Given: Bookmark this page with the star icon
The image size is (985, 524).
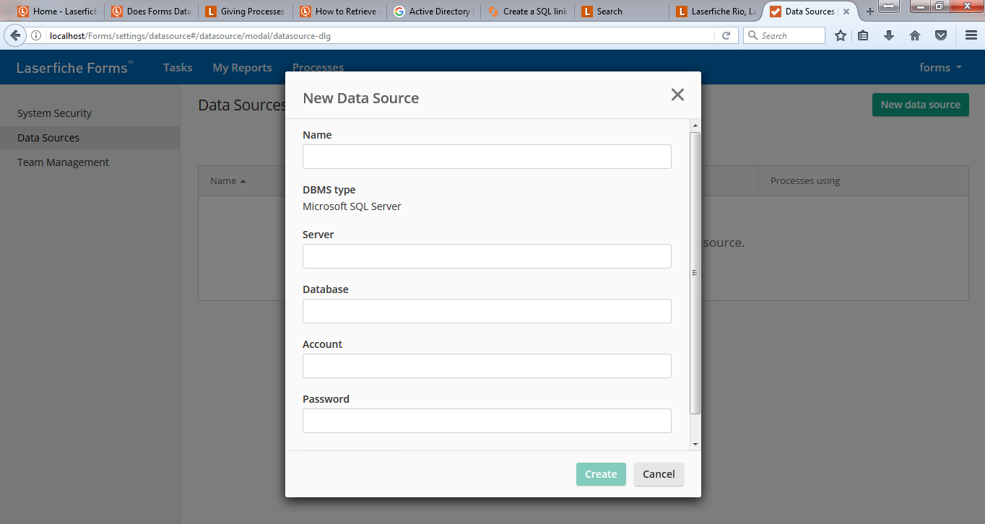Looking at the screenshot, I should (841, 35).
